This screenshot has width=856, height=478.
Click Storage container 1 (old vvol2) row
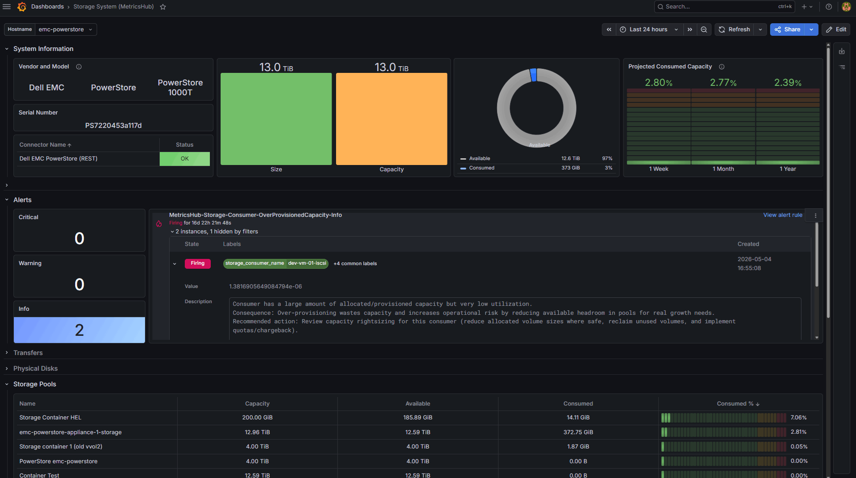tap(61, 447)
